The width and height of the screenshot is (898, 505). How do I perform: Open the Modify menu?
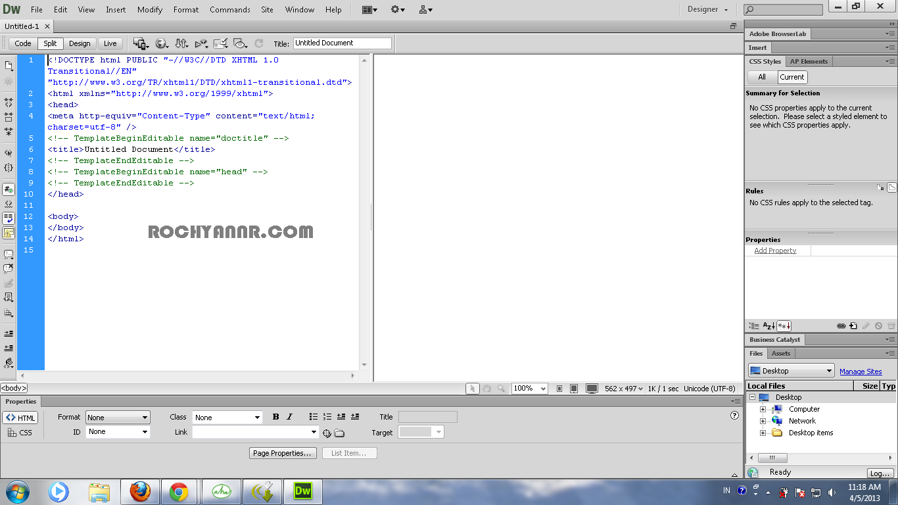click(150, 10)
